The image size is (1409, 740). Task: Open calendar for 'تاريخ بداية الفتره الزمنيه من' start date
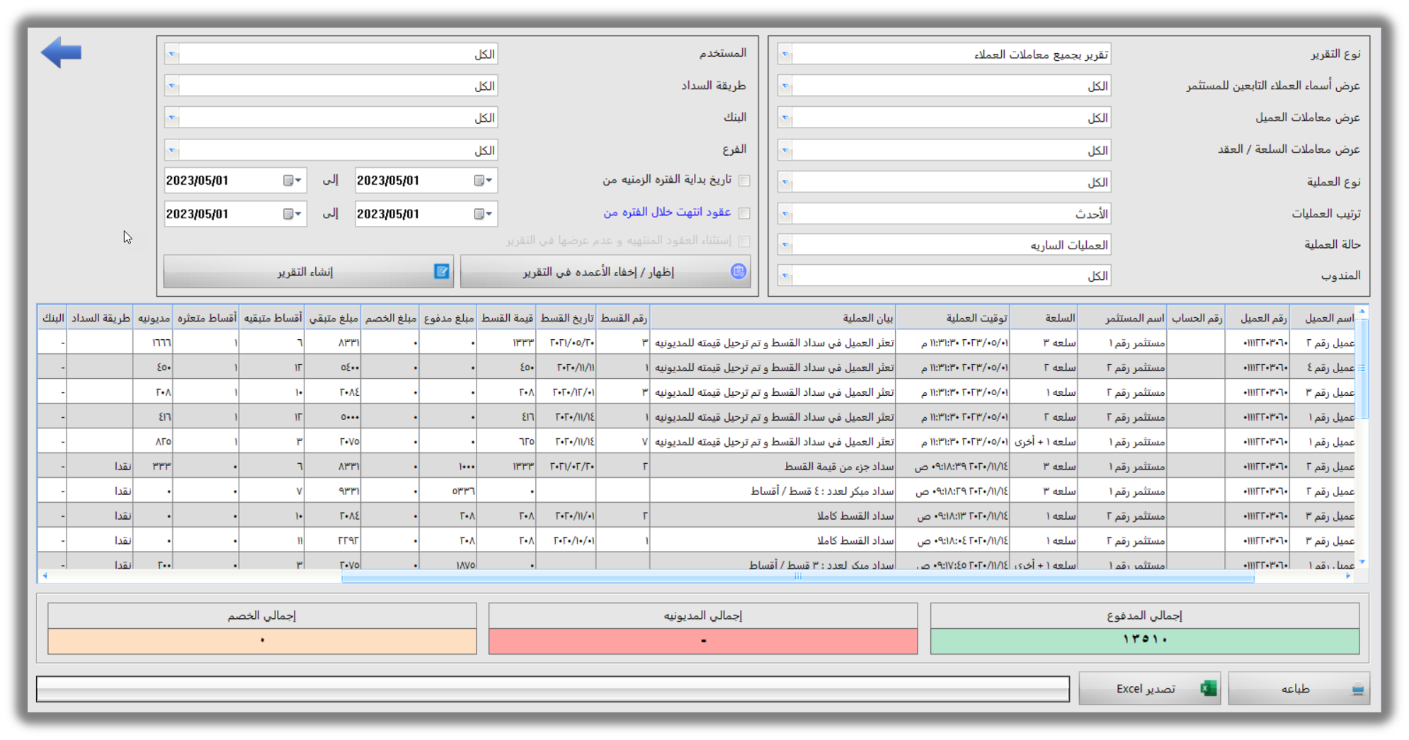(483, 181)
